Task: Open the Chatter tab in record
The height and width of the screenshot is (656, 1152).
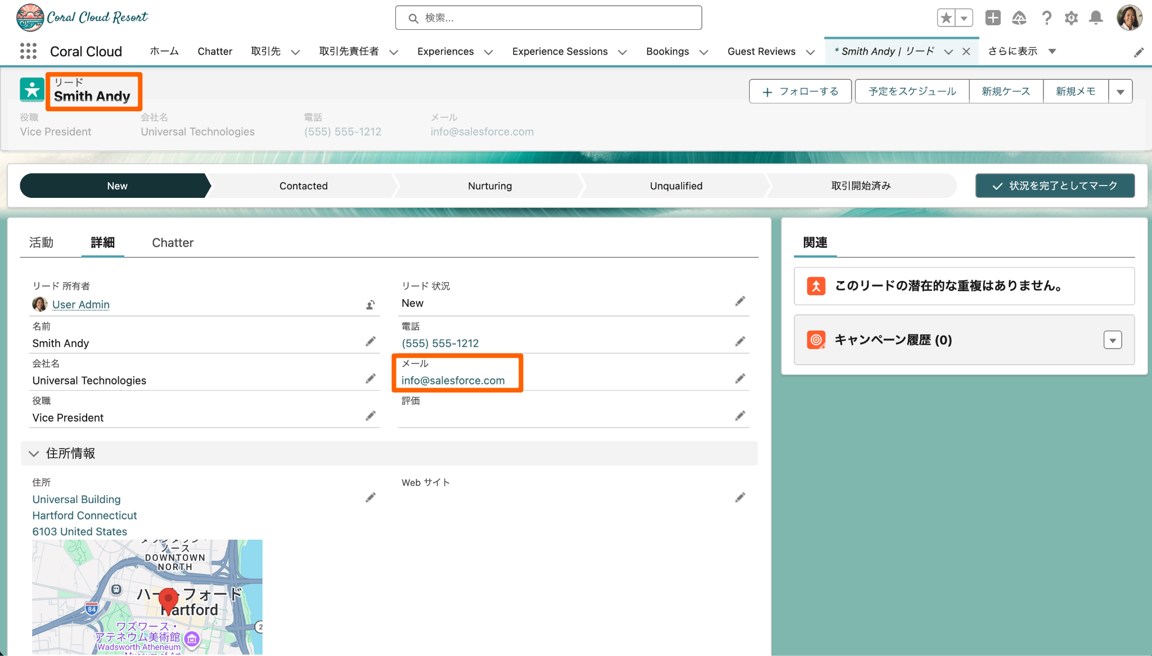Action: pos(172,242)
